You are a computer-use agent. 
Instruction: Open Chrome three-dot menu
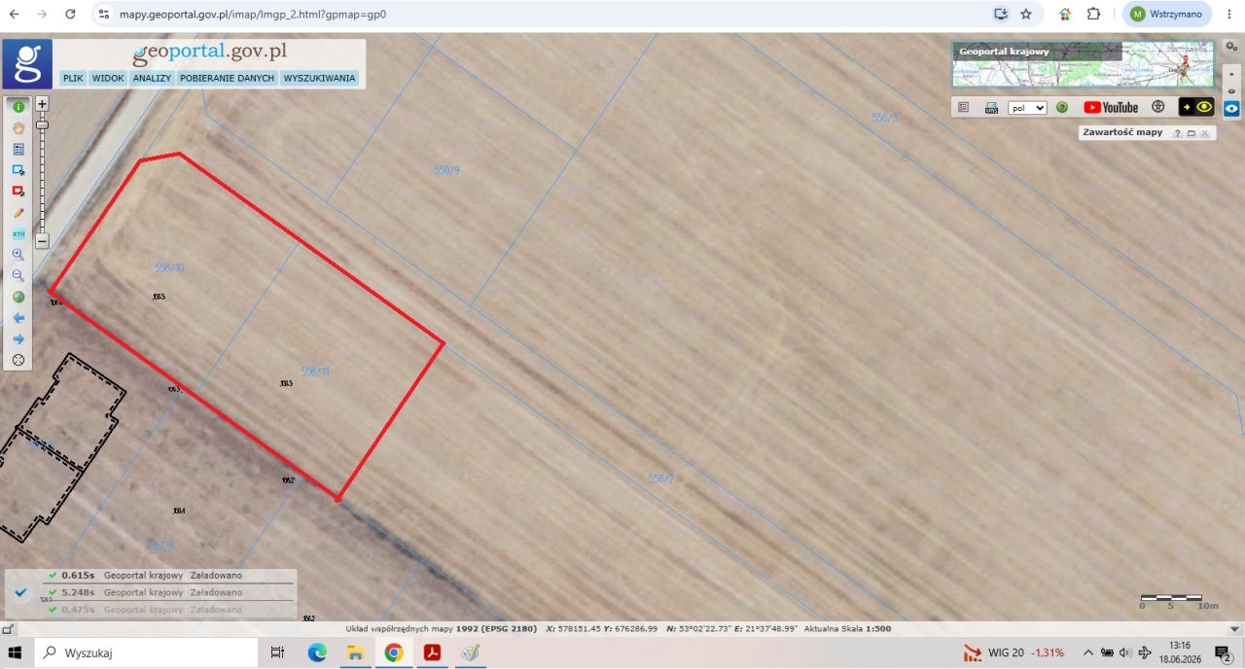click(1228, 15)
